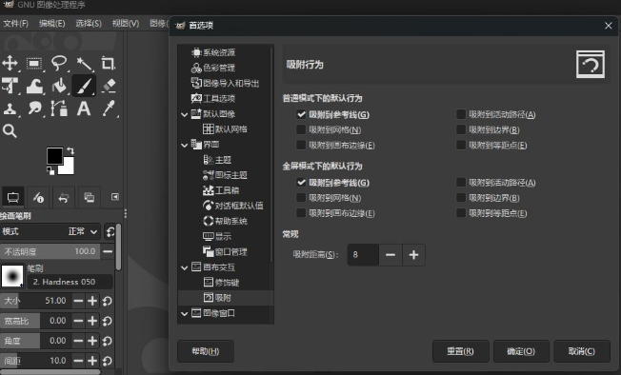Reset brush 大小 to default

tap(107, 301)
